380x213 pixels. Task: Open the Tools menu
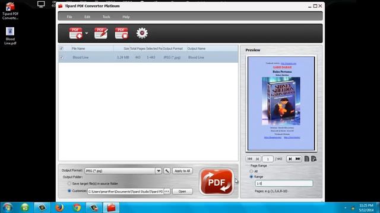tap(106, 17)
